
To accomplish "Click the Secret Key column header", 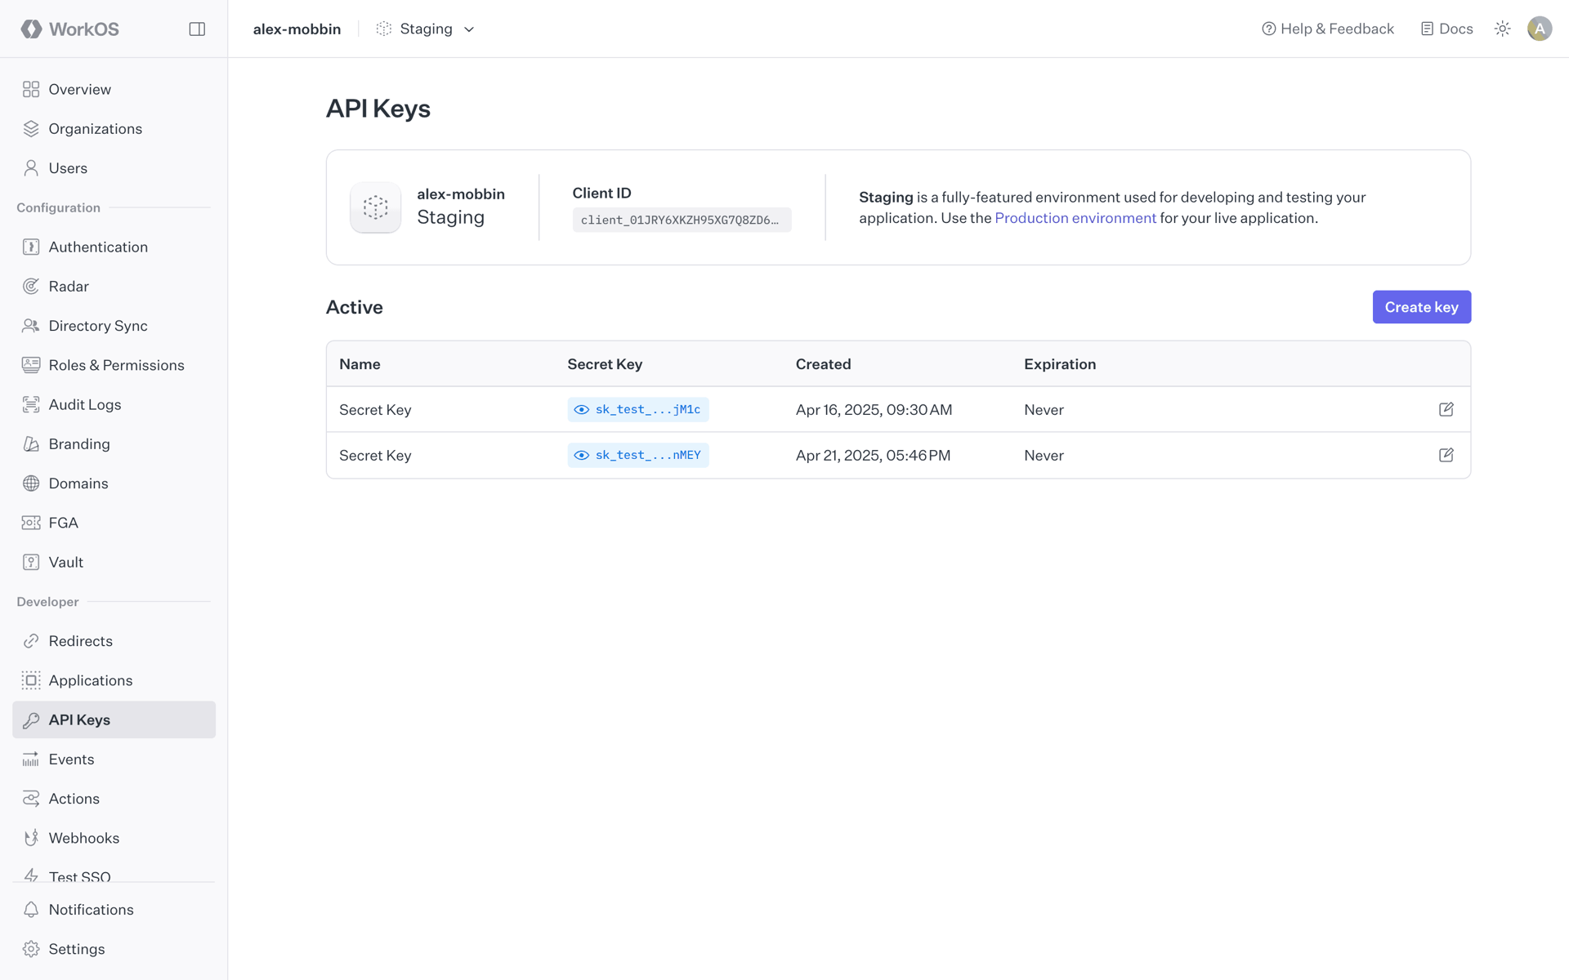I will point(605,364).
